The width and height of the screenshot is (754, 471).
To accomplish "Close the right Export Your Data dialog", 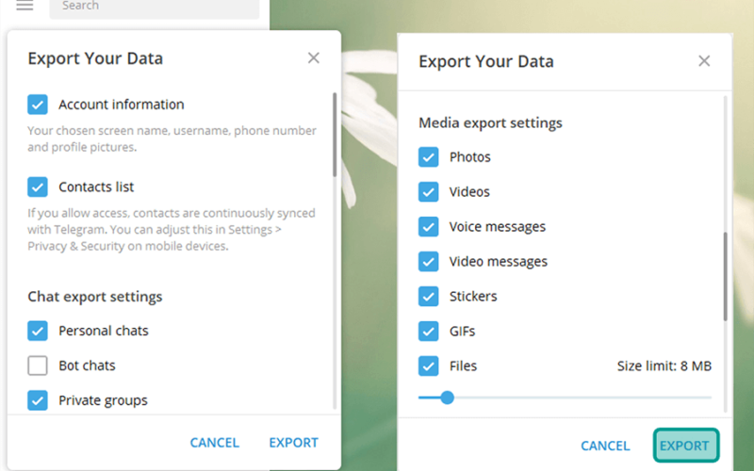I will (704, 61).
